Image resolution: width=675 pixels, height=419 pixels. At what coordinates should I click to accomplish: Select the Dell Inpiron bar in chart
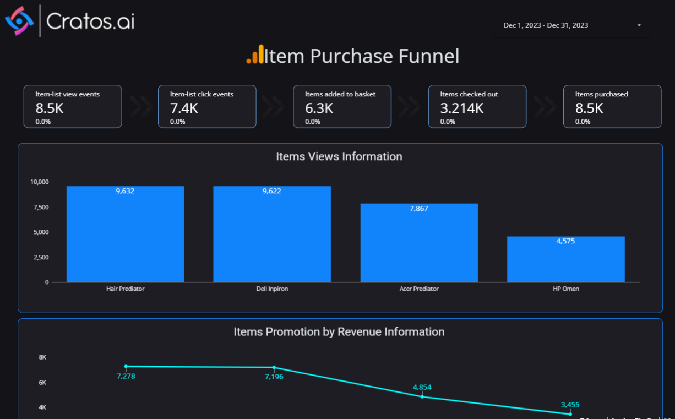(x=272, y=234)
